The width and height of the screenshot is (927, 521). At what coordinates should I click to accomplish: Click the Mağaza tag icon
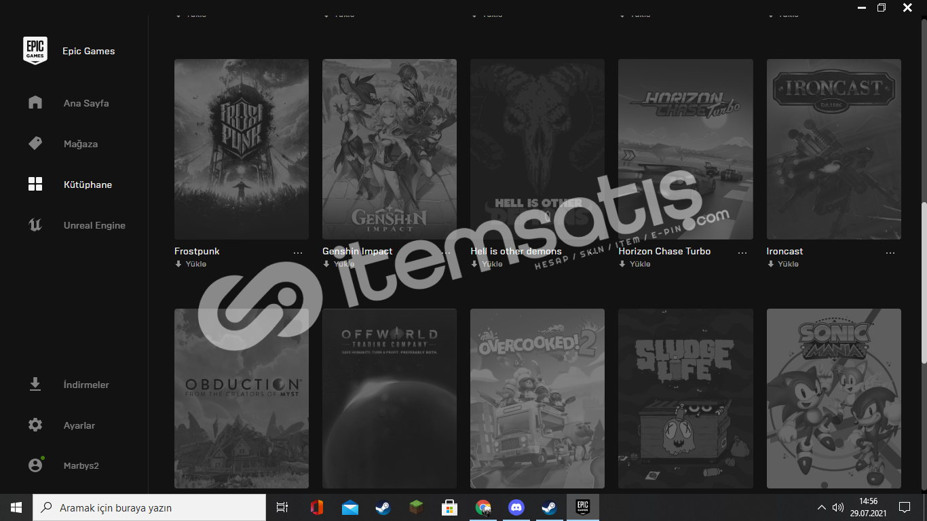[35, 143]
